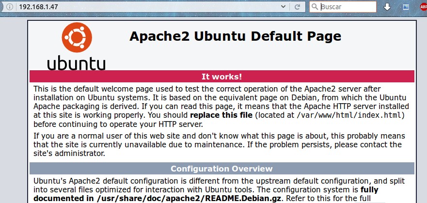Click the bold 'fully' text in overview

tap(369, 189)
